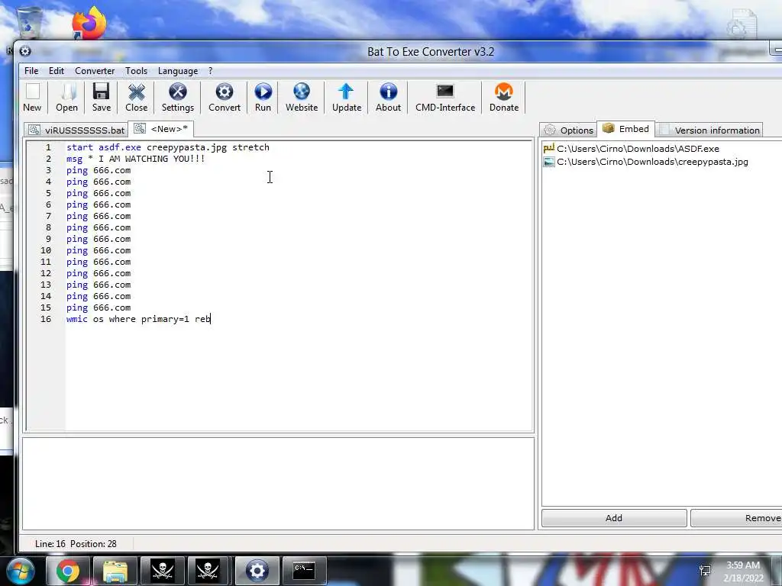Click inside the lower output pane
782x586 pixels.
[278, 483]
